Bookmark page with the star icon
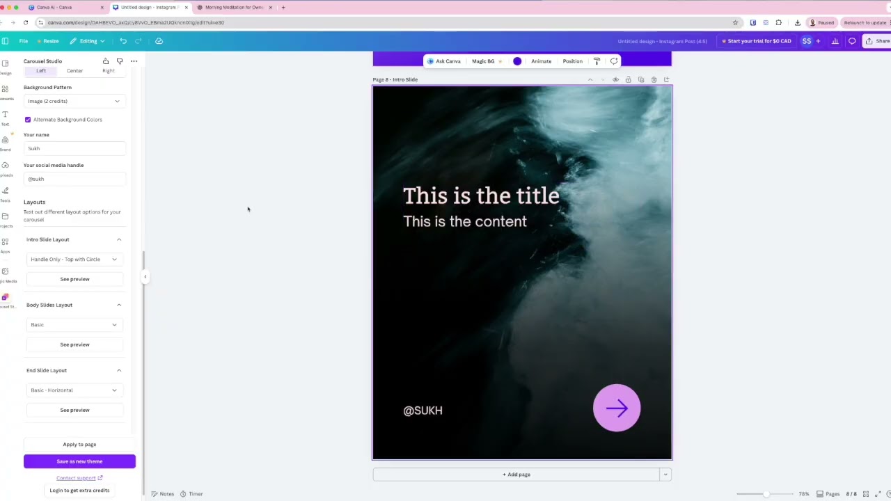This screenshot has height=501, width=891. coord(735,22)
